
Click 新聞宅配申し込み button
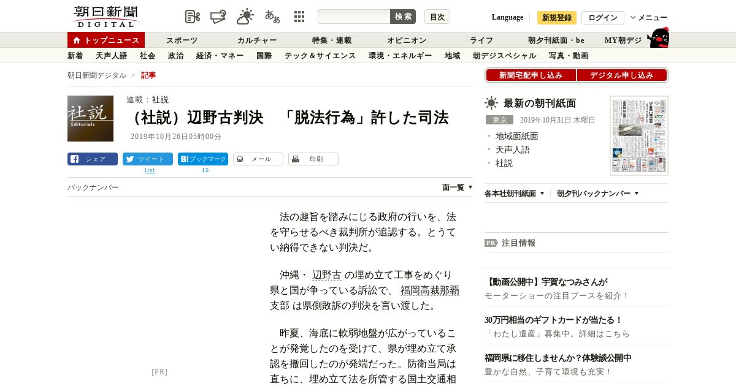point(531,75)
